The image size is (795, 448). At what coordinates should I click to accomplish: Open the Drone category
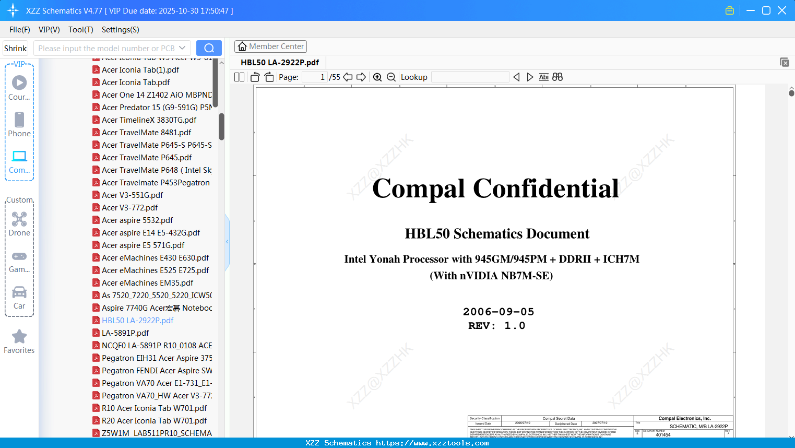pos(19,224)
